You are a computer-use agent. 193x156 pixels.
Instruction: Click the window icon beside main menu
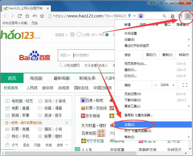180,16
